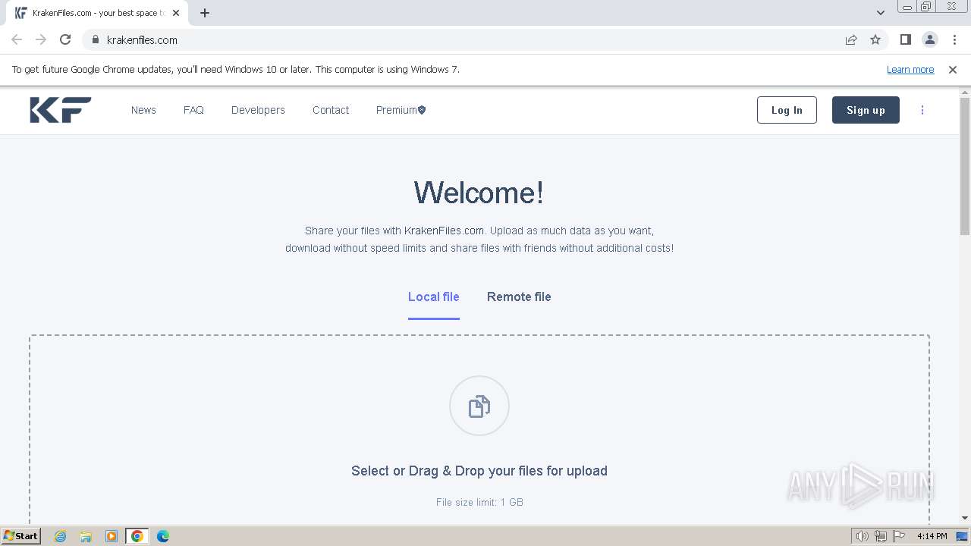
Task: Click the Show desktop button
Action: coord(963,536)
